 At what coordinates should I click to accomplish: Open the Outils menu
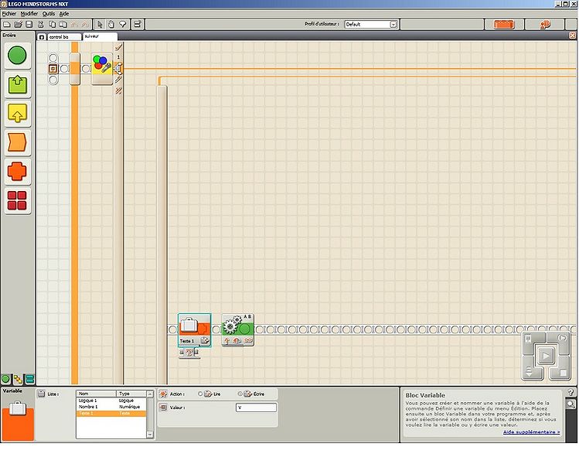(x=48, y=14)
